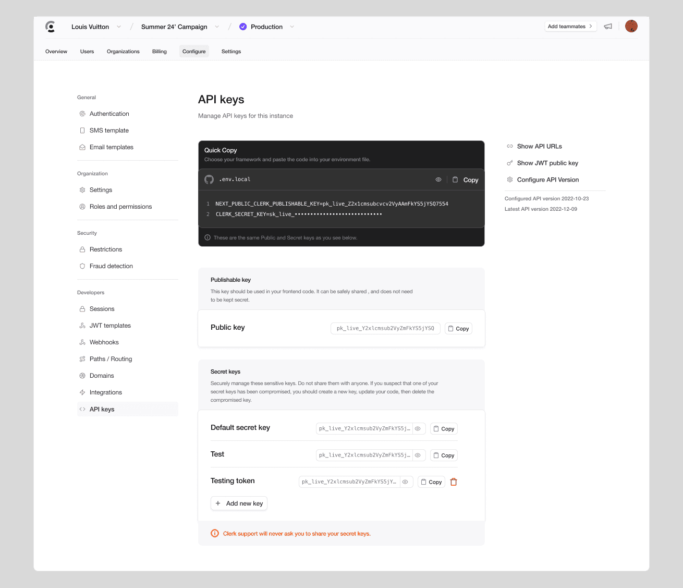Copy the Testing token key
The image size is (683, 588).
[x=432, y=482]
